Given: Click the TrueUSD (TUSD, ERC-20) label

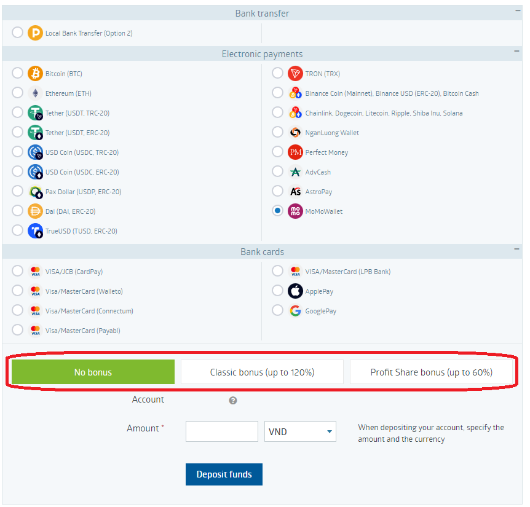Looking at the screenshot, I should click(x=81, y=231).
